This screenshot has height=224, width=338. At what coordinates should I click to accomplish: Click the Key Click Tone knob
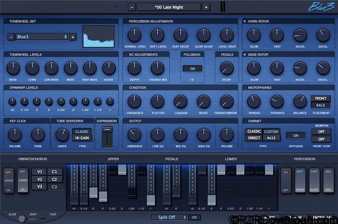point(38,135)
